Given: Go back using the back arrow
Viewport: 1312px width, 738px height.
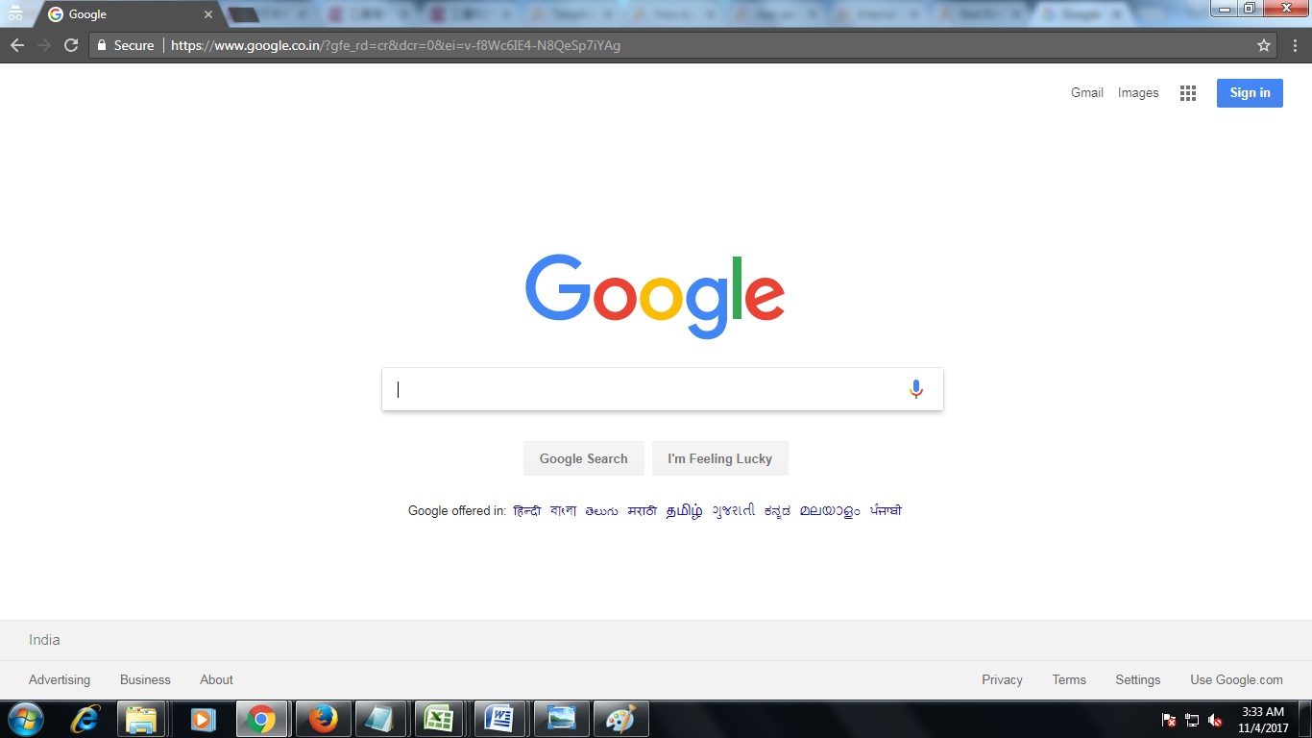Looking at the screenshot, I should pos(16,44).
